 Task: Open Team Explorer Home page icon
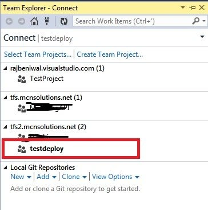point(34,21)
